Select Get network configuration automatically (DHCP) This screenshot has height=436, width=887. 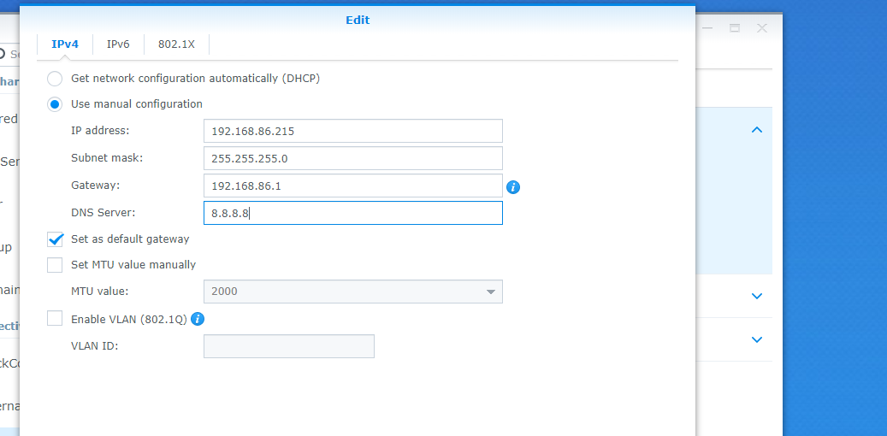(55, 79)
